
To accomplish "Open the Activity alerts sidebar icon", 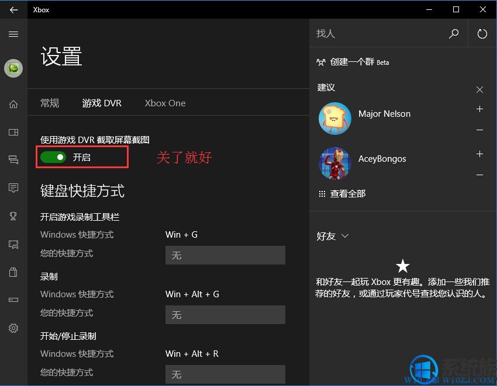I will (13, 188).
